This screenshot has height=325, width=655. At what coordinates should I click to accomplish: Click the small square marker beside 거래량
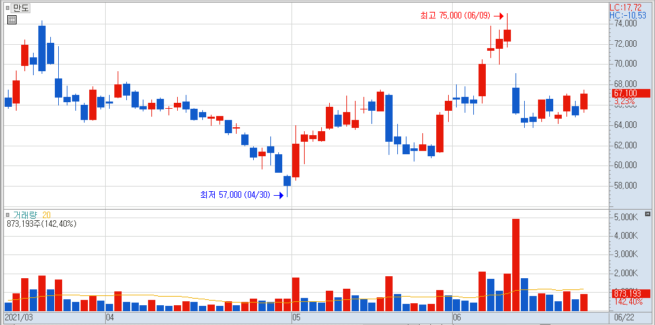(x=7, y=215)
